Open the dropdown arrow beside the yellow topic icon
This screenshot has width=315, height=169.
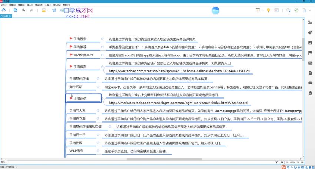pos(49,10)
